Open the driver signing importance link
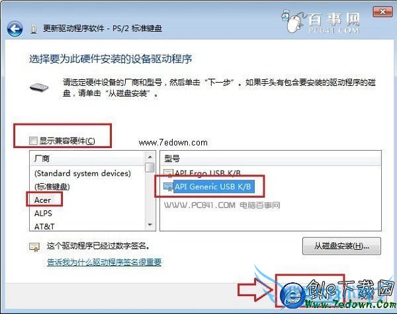Image resolution: width=397 pixels, height=314 pixels. click(105, 262)
